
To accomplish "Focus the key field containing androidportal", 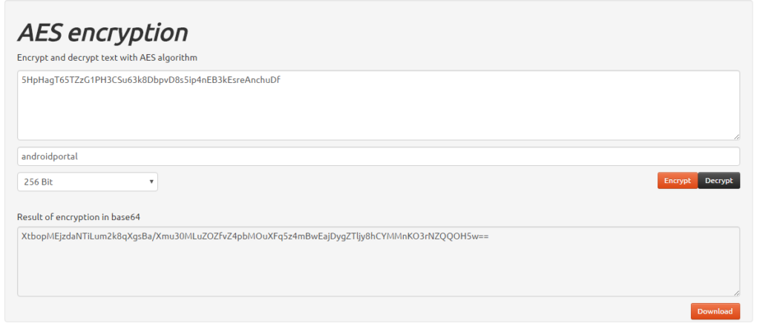I will click(x=379, y=156).
